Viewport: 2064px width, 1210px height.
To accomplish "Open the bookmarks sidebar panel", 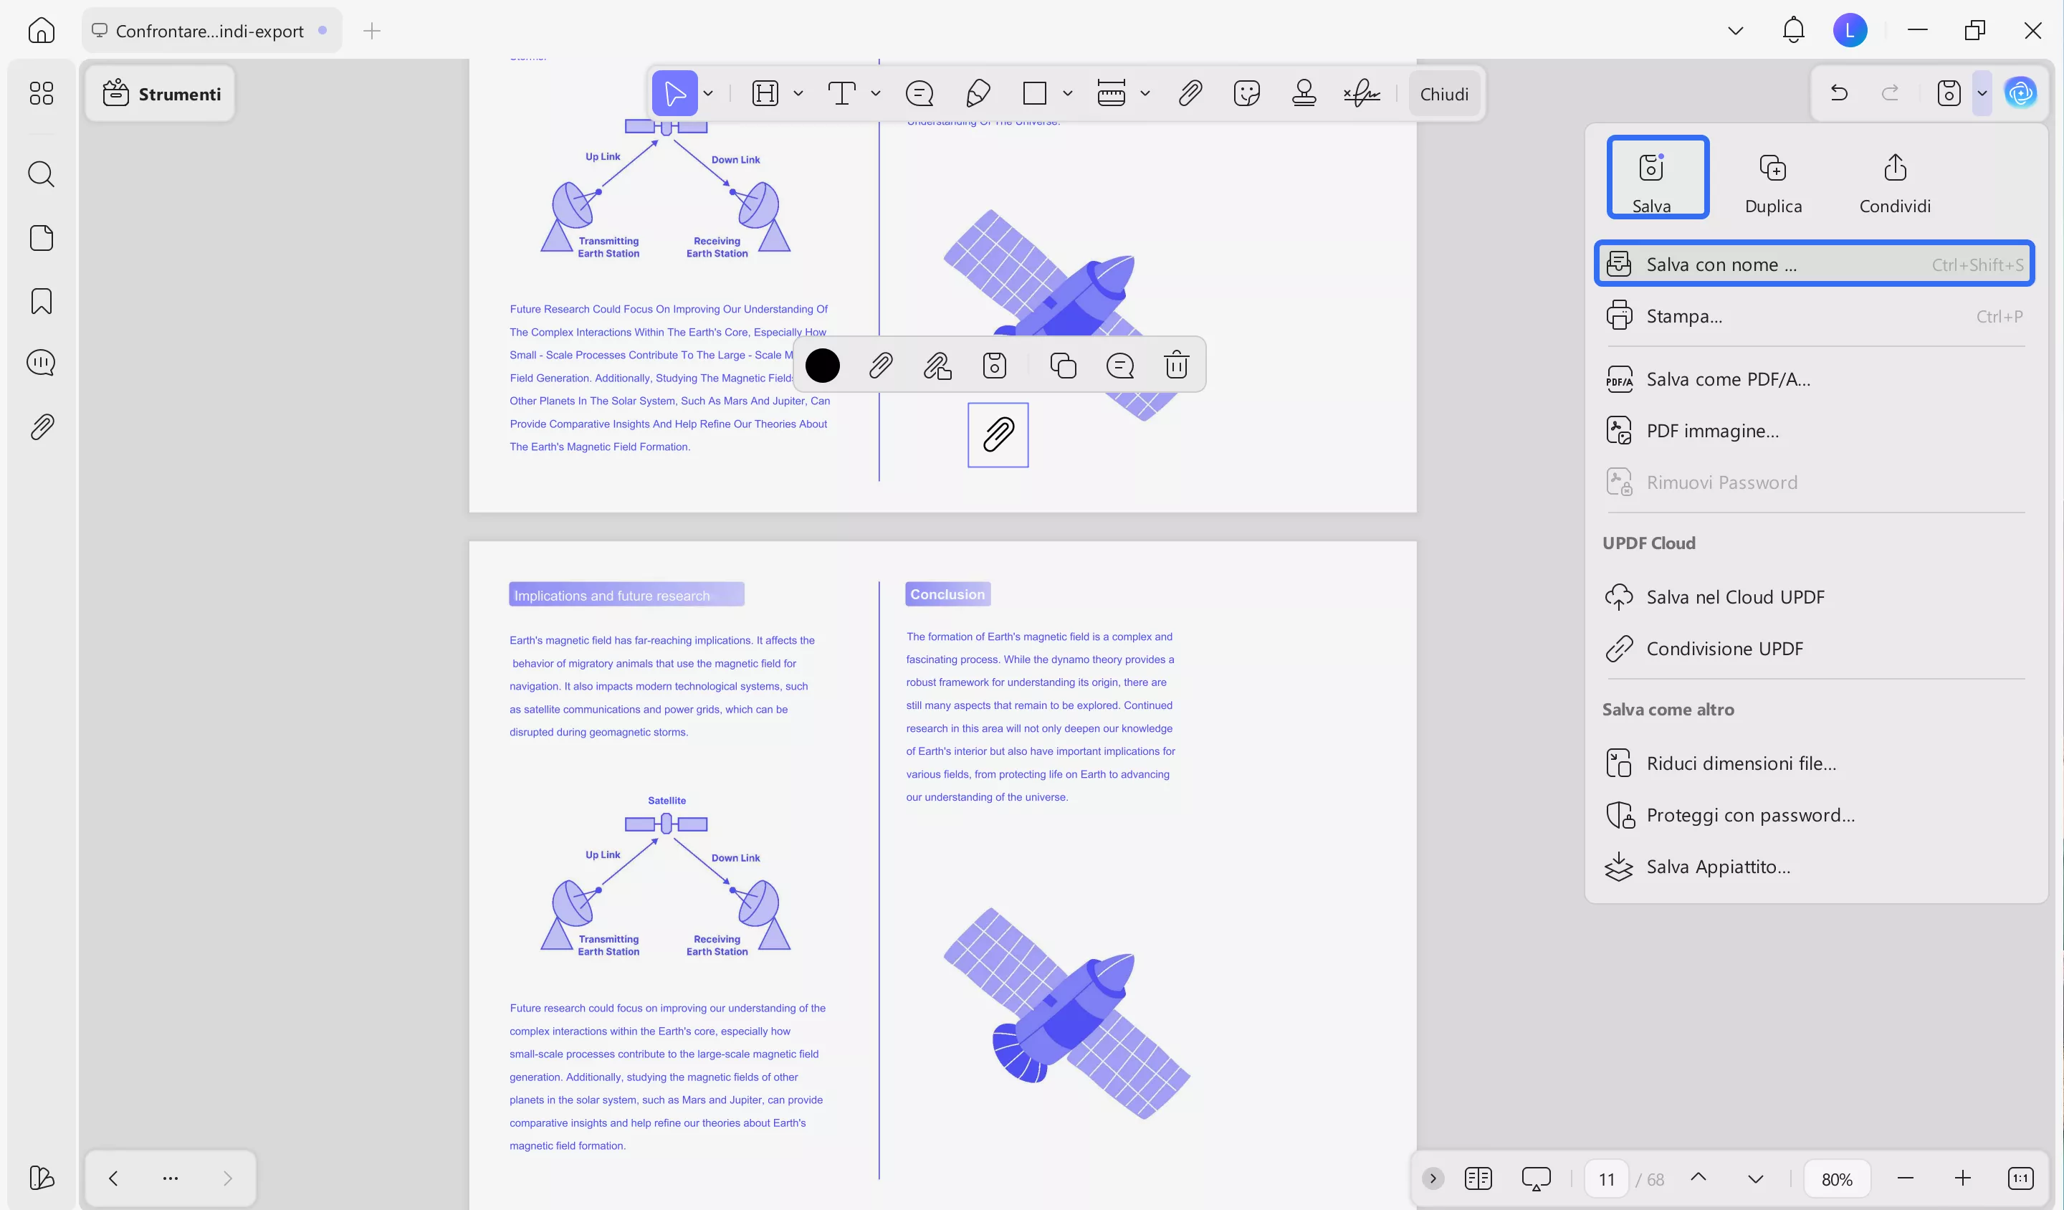I will coord(41,302).
